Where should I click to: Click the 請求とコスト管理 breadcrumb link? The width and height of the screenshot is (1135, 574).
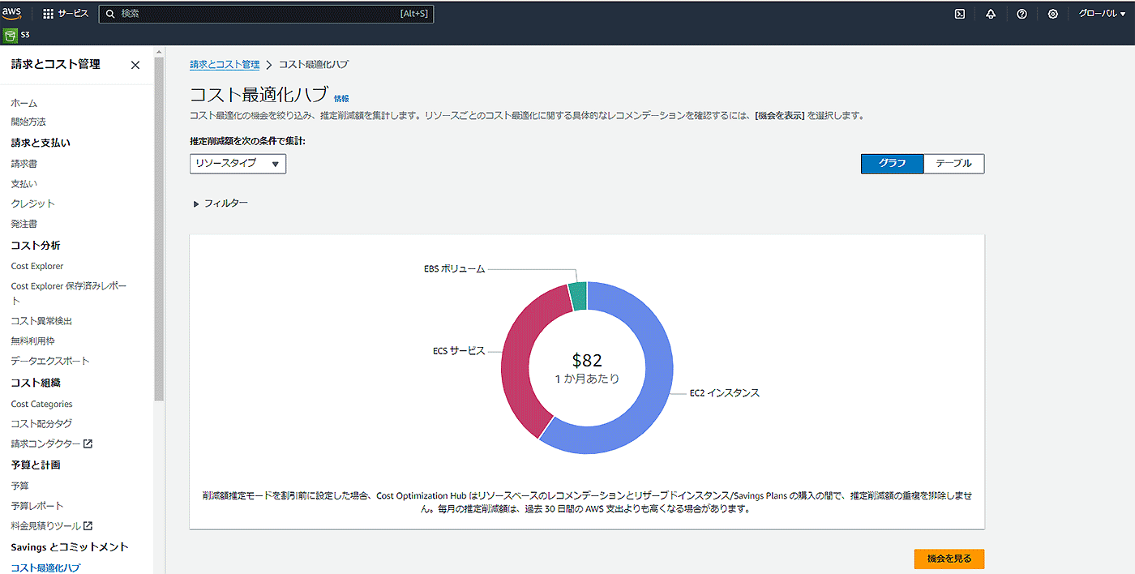[225, 64]
